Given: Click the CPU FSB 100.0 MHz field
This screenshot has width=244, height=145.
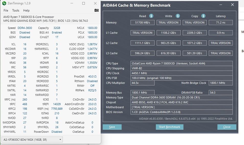Looking at the screenshot, I should (x=182, y=78).
